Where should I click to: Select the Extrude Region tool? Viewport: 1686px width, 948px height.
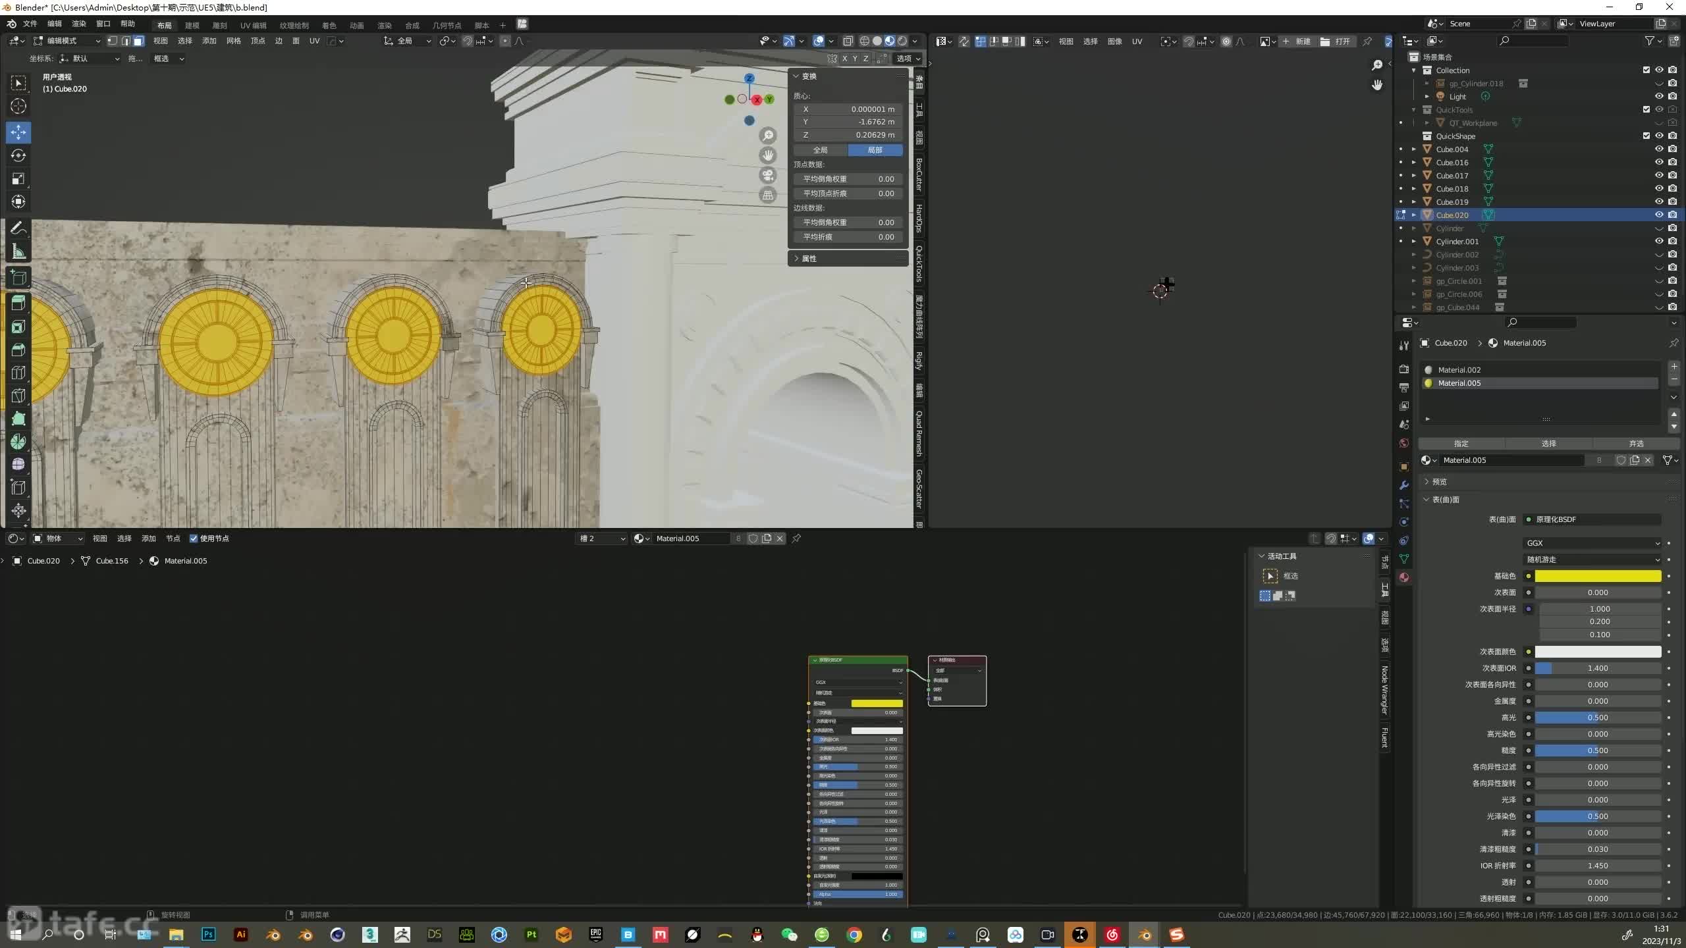18,303
